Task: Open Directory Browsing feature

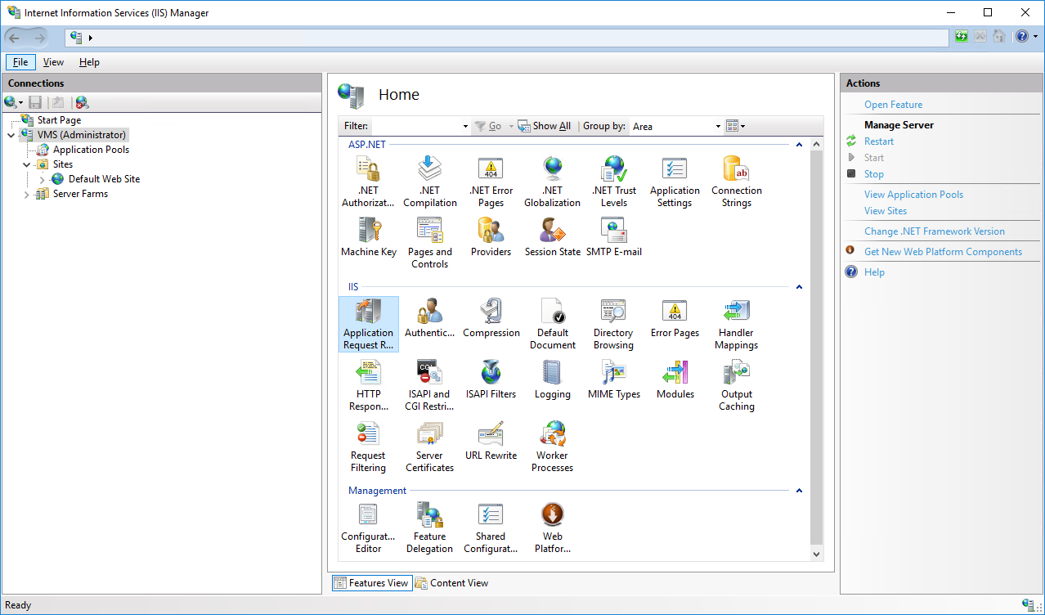Action: click(x=613, y=324)
